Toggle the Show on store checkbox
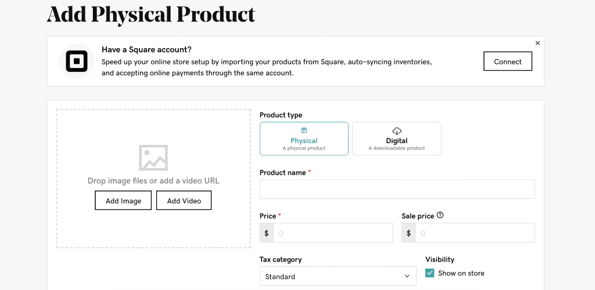 tap(429, 273)
